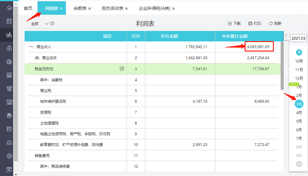Open the 全部 filter dropdown

(x=40, y=23)
